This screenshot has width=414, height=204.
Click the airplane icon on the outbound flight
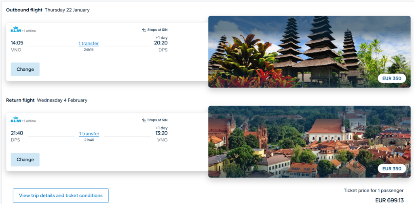pos(144,30)
